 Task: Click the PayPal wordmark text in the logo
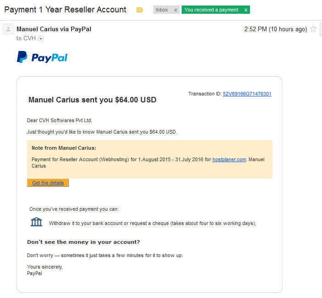49,58
